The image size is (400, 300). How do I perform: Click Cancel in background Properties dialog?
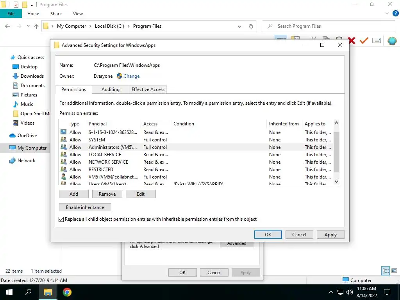pos(214,272)
